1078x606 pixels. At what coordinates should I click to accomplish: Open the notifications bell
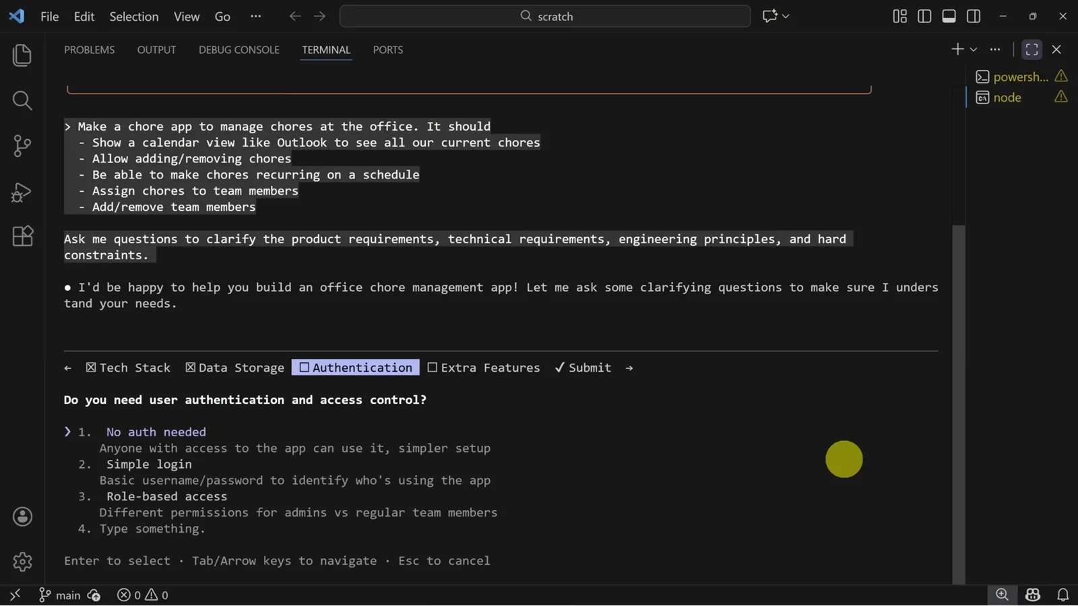pyautogui.click(x=1063, y=595)
